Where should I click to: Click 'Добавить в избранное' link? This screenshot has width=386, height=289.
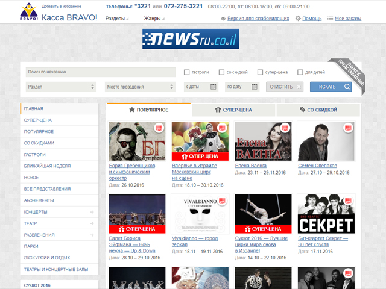(x=62, y=7)
